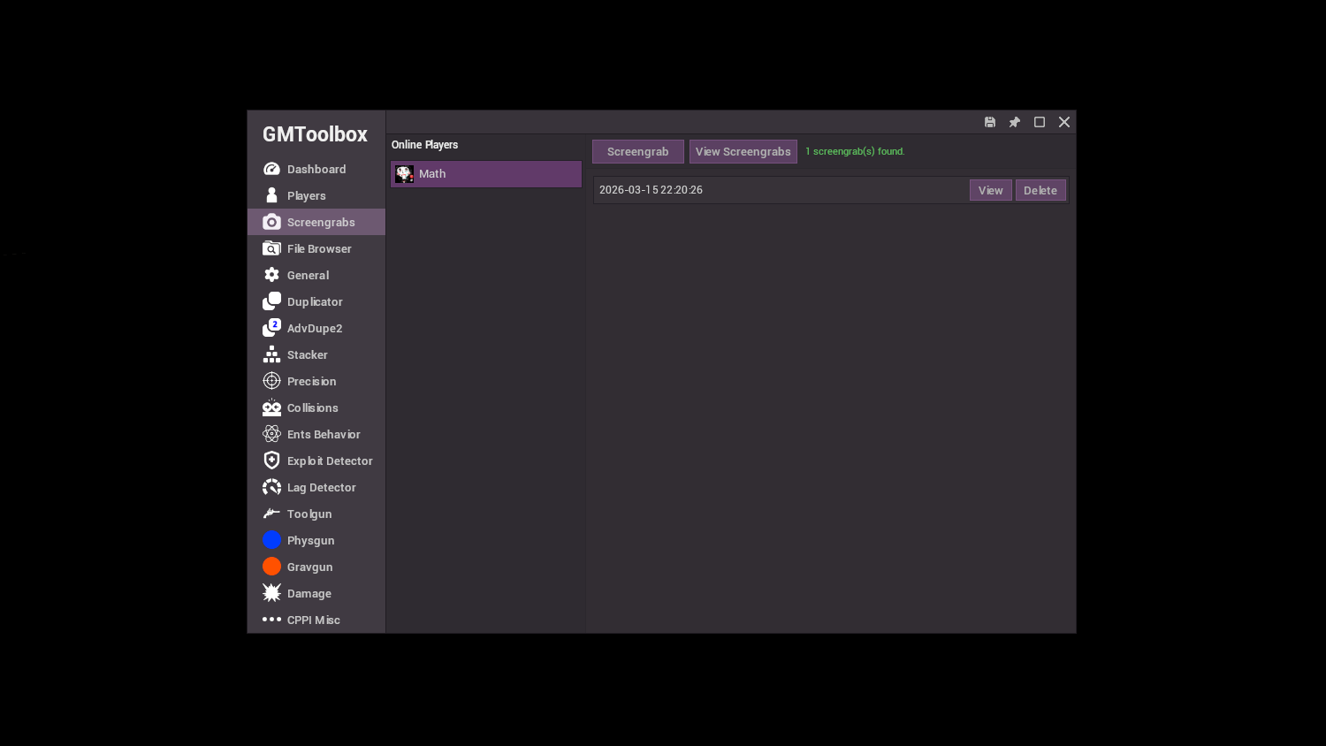Screen dimensions: 1326x746
Task: Close the GMToolbox window
Action: coord(1064,122)
